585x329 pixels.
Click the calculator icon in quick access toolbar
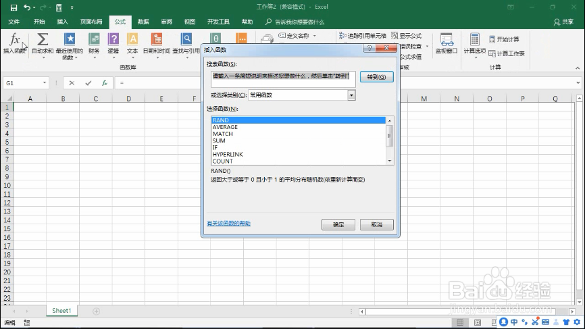click(59, 7)
